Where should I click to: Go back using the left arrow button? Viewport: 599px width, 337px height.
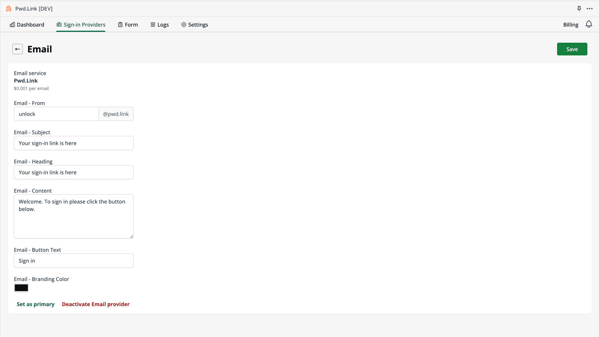[18, 49]
